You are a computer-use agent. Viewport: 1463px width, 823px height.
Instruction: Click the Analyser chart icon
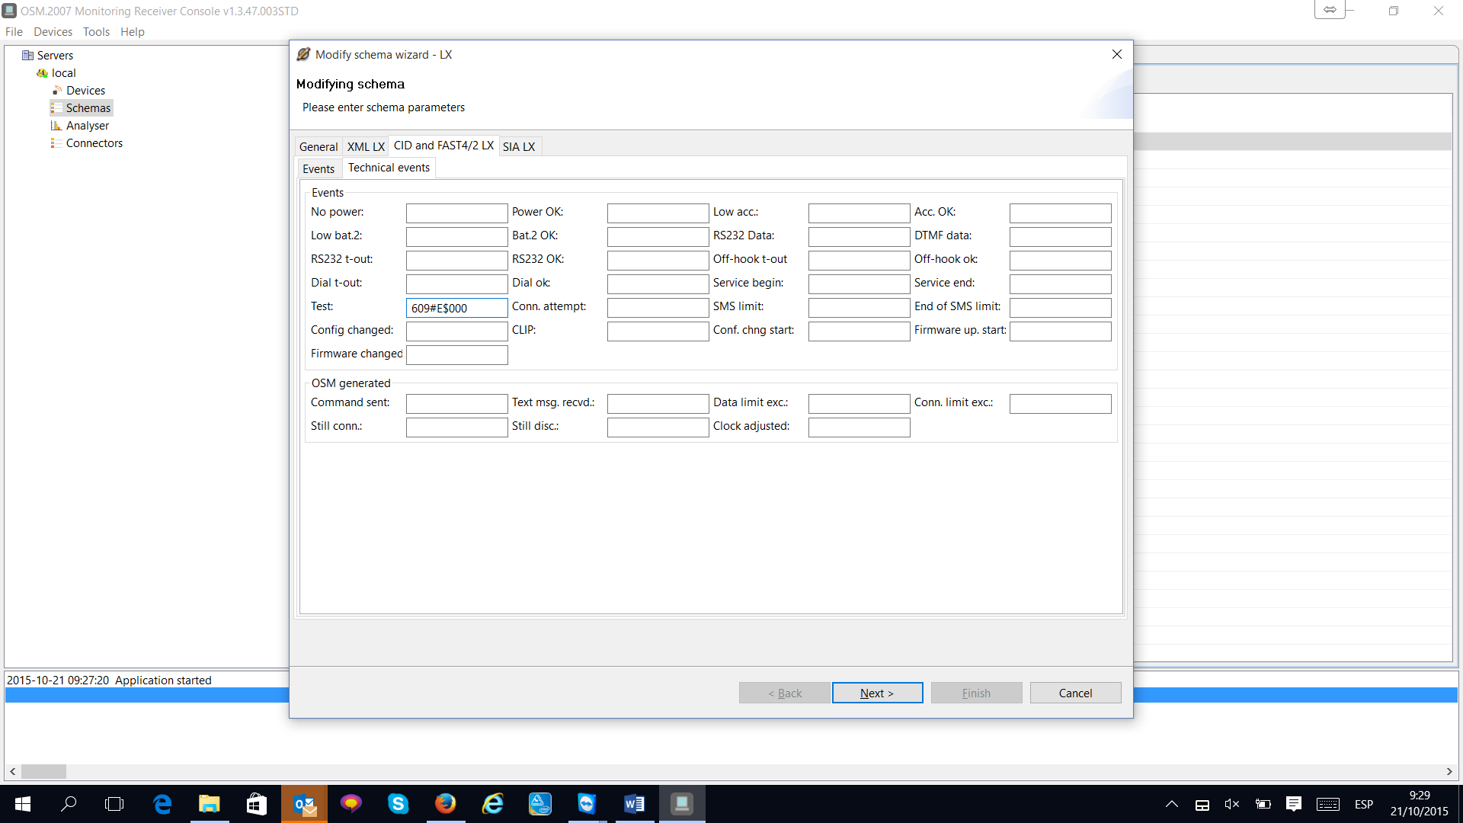click(56, 126)
